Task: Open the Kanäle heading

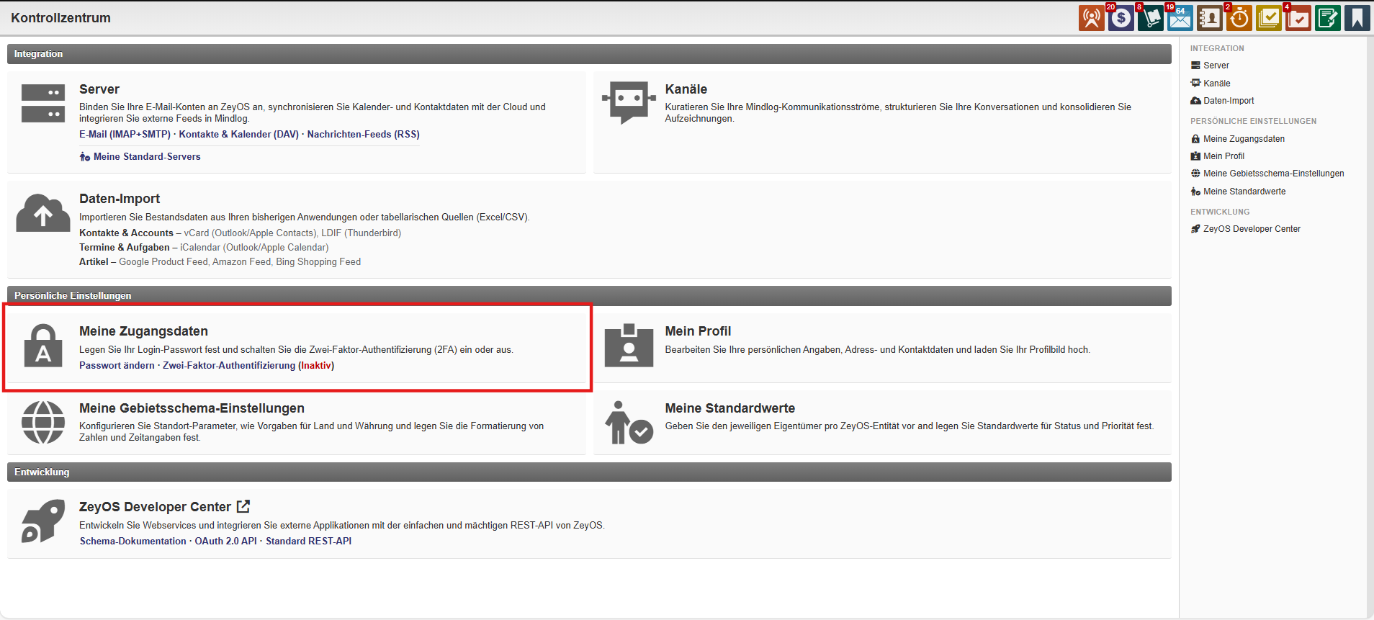Action: pos(686,89)
